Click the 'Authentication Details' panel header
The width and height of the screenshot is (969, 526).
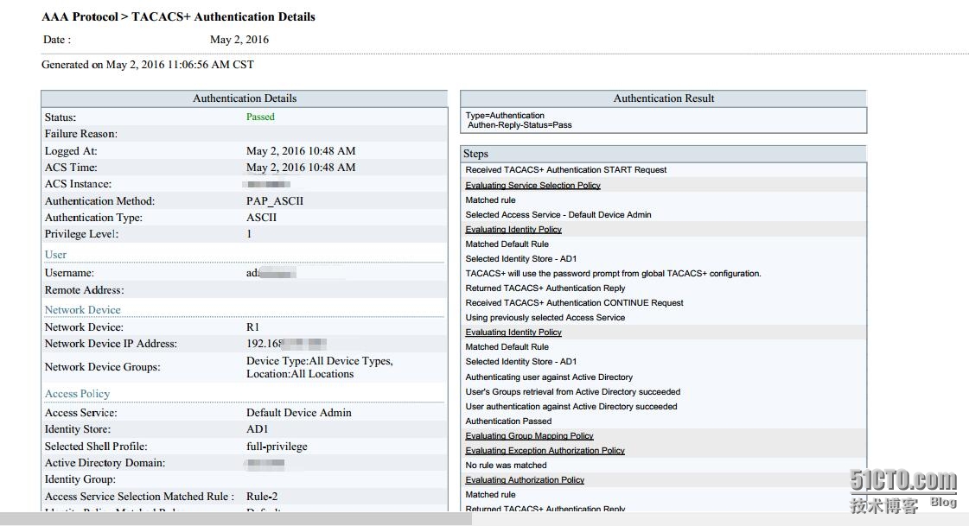(x=244, y=98)
